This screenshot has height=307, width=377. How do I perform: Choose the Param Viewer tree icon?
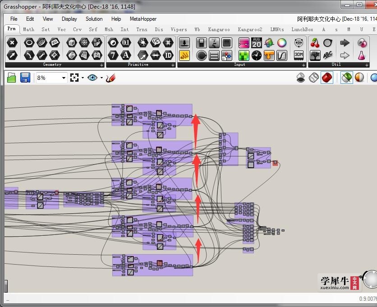coord(315,55)
